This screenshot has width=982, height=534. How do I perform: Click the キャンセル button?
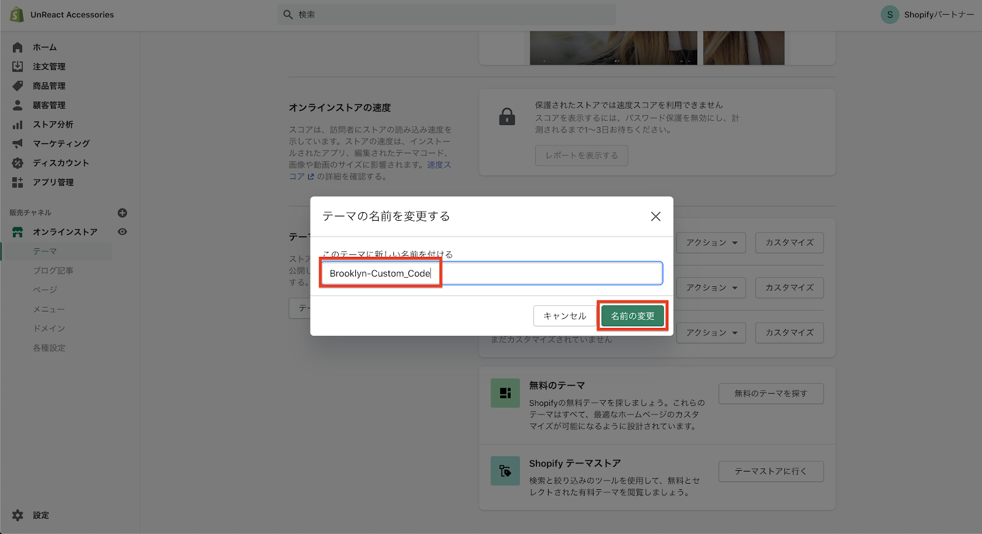click(564, 316)
